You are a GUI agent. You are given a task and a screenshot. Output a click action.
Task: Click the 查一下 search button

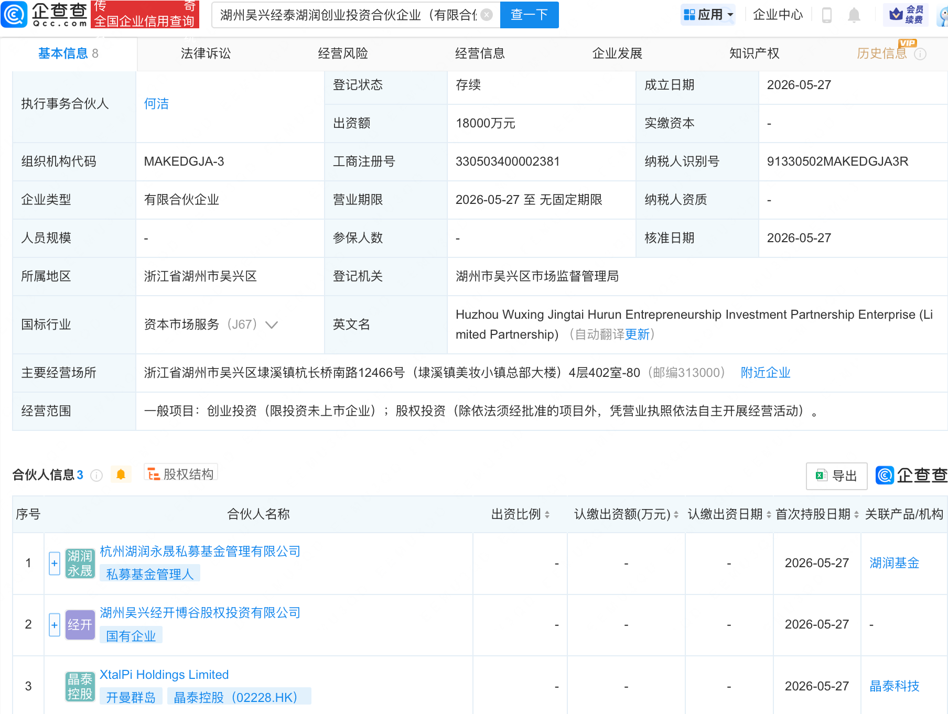[529, 15]
